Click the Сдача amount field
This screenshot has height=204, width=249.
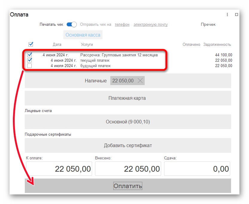tap(197, 169)
